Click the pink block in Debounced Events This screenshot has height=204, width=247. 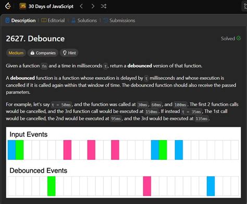click(x=147, y=186)
